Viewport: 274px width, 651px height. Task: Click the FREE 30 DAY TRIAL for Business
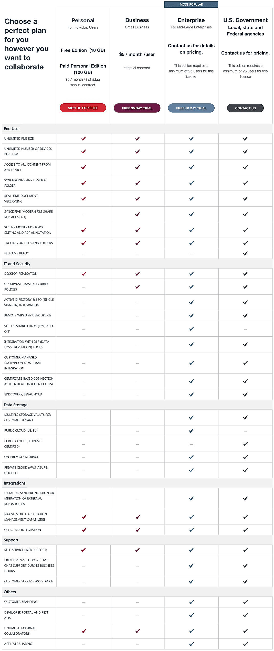pos(137,108)
